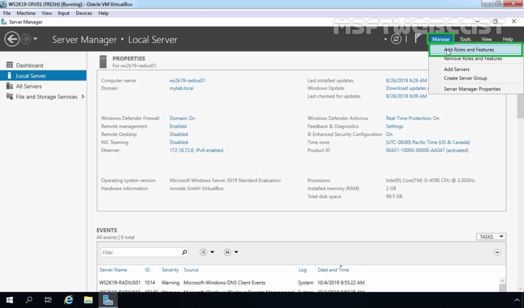Click the forward navigation arrow
The image size is (524, 308).
(x=26, y=39)
